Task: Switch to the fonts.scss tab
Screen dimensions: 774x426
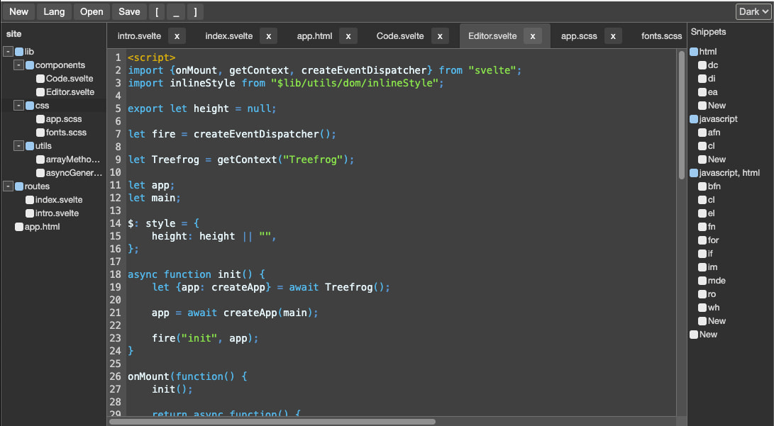Action: pyautogui.click(x=661, y=36)
